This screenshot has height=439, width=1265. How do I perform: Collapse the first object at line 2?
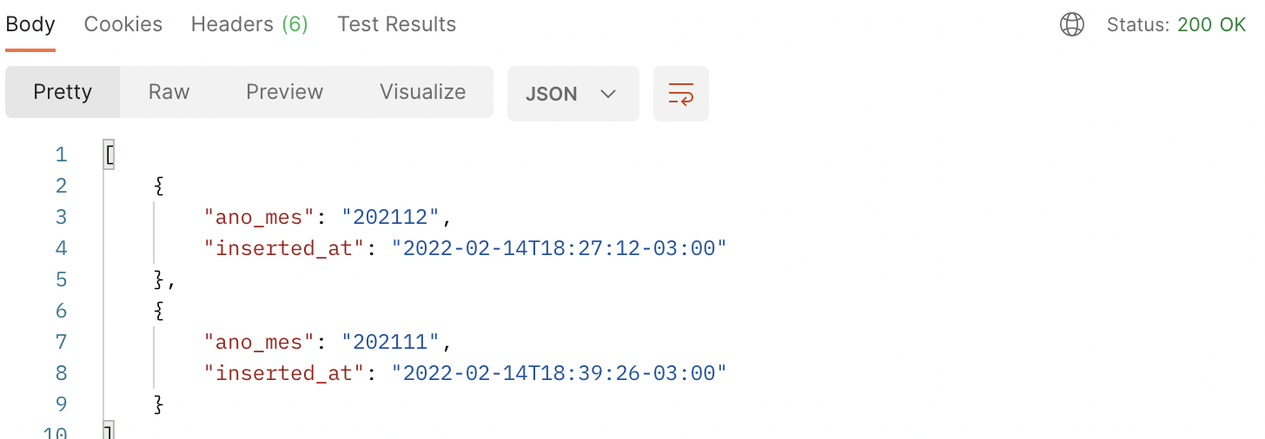[x=159, y=186]
